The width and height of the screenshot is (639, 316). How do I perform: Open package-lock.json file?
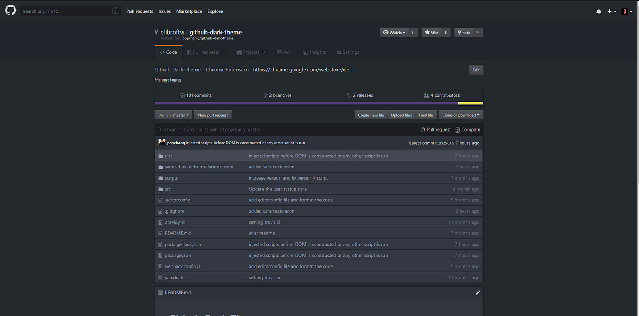pyautogui.click(x=183, y=244)
